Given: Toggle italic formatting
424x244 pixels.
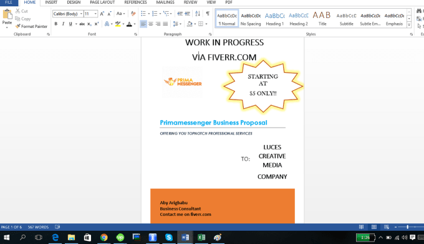Looking at the screenshot, I should tap(63, 24).
